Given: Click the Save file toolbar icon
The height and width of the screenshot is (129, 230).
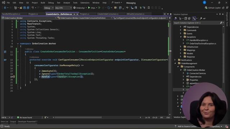Looking at the screenshot, I should 24,8.
